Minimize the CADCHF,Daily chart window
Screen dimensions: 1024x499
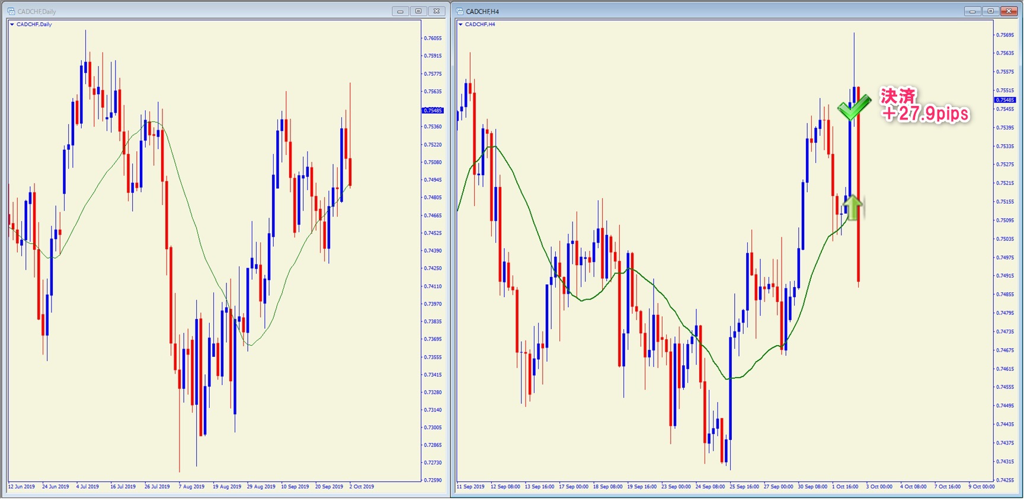tap(400, 11)
